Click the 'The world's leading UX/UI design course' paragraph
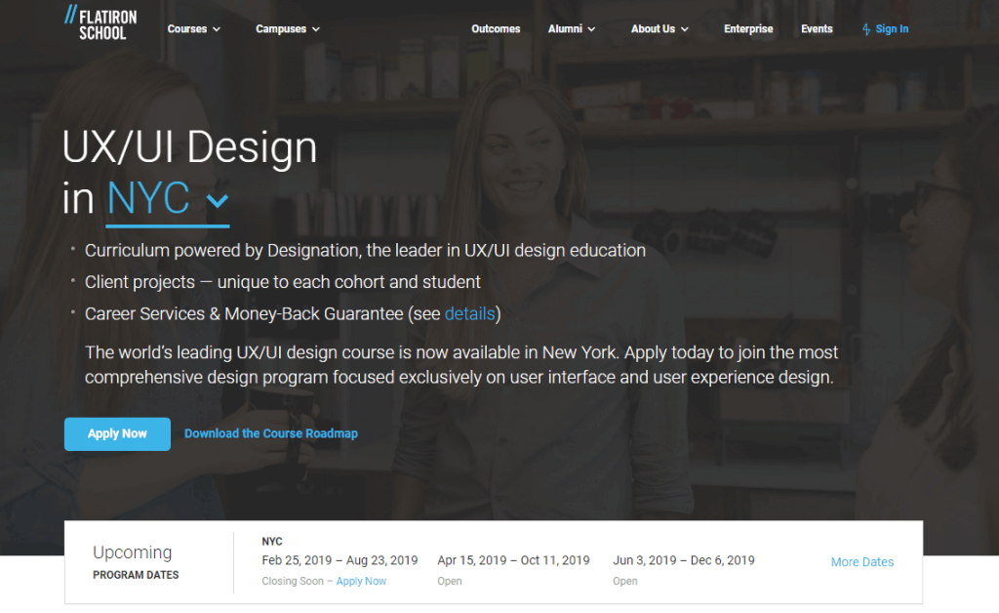This screenshot has width=999, height=613. pos(461,365)
